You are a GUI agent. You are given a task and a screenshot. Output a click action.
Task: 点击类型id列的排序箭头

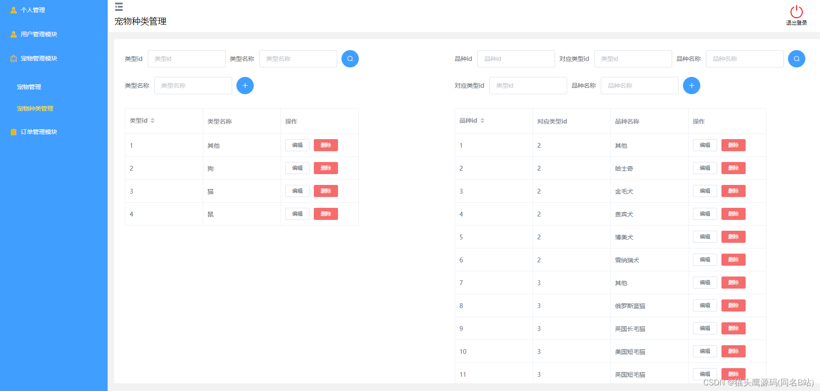click(153, 121)
